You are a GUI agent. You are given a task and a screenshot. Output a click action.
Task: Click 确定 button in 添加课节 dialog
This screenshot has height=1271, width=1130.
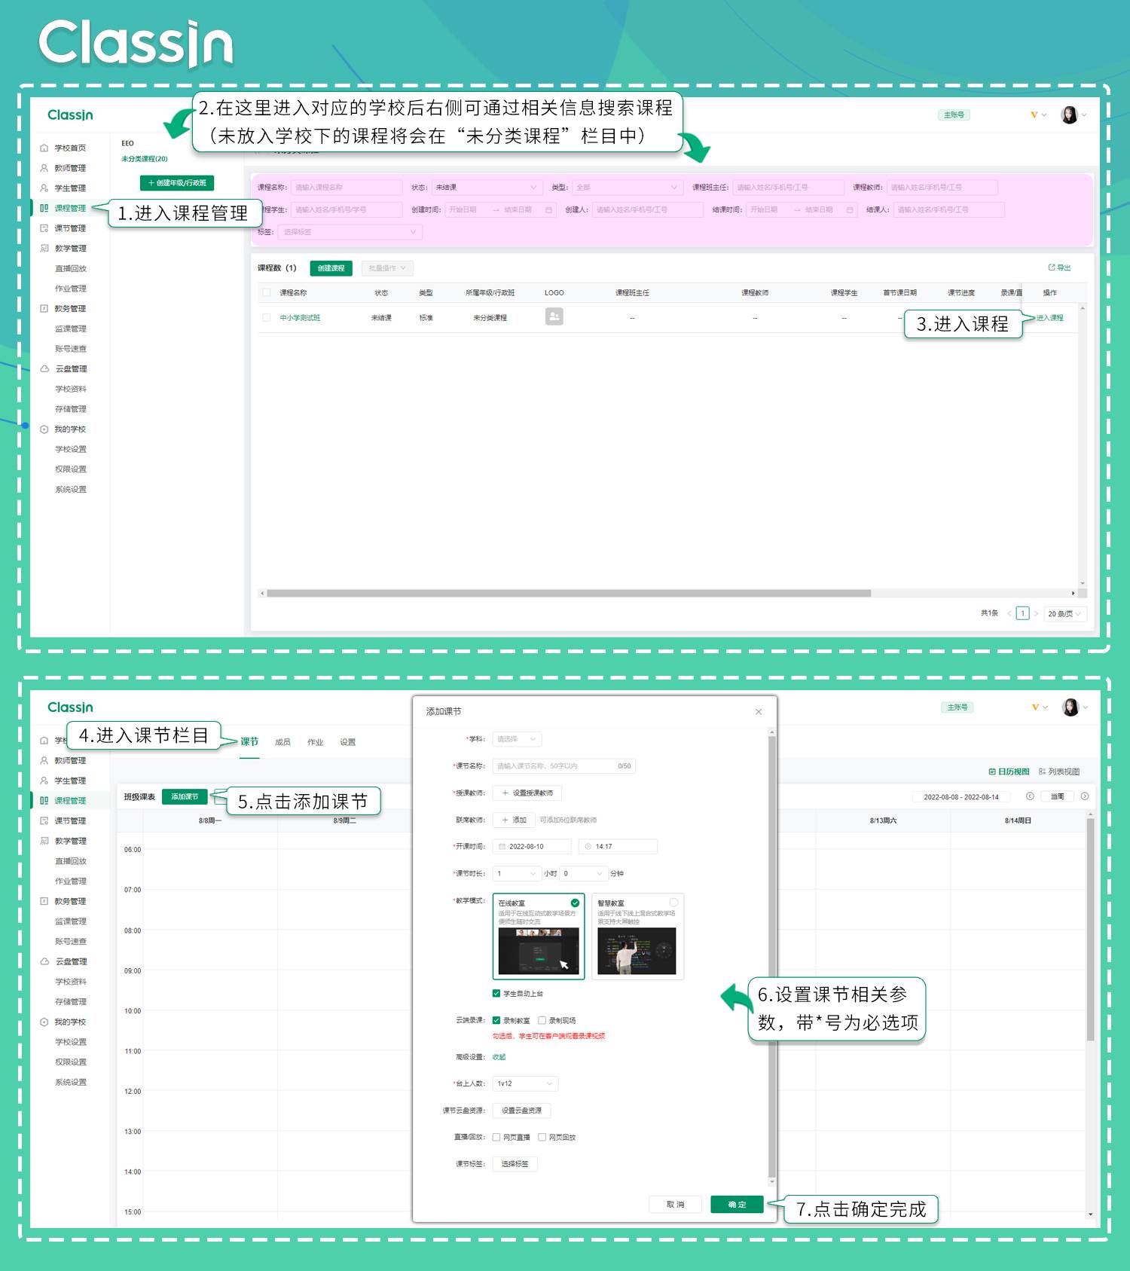(737, 1205)
